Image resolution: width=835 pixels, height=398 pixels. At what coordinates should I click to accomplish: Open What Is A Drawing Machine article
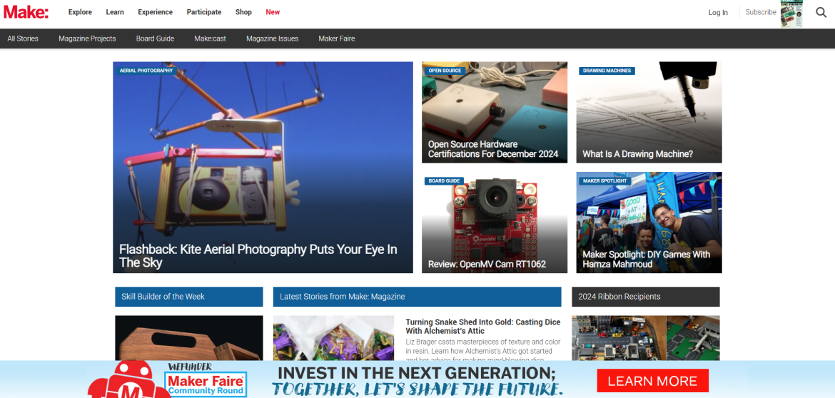(637, 154)
